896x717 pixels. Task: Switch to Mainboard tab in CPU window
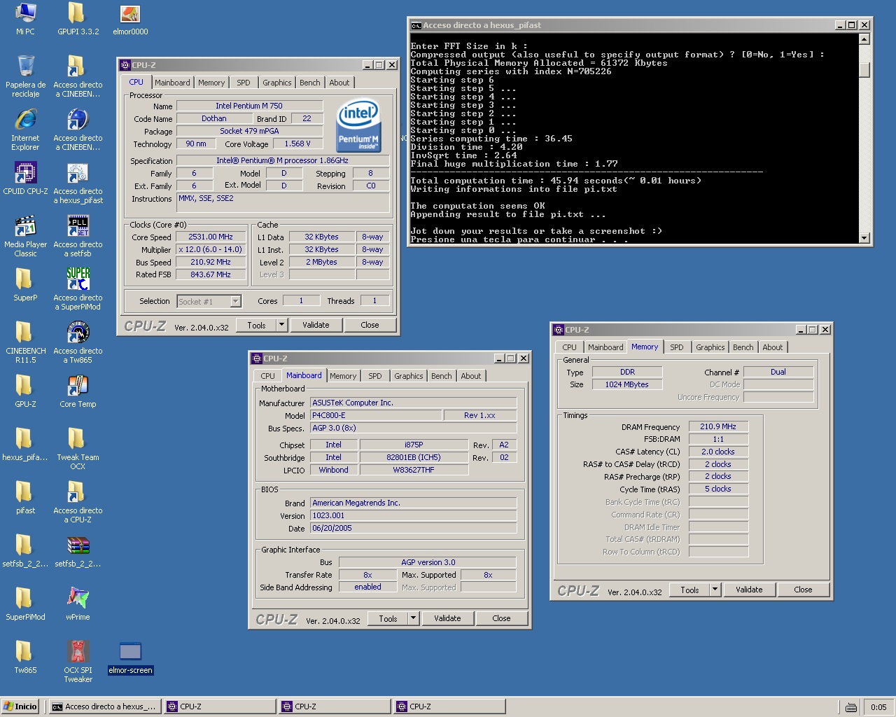coord(172,83)
